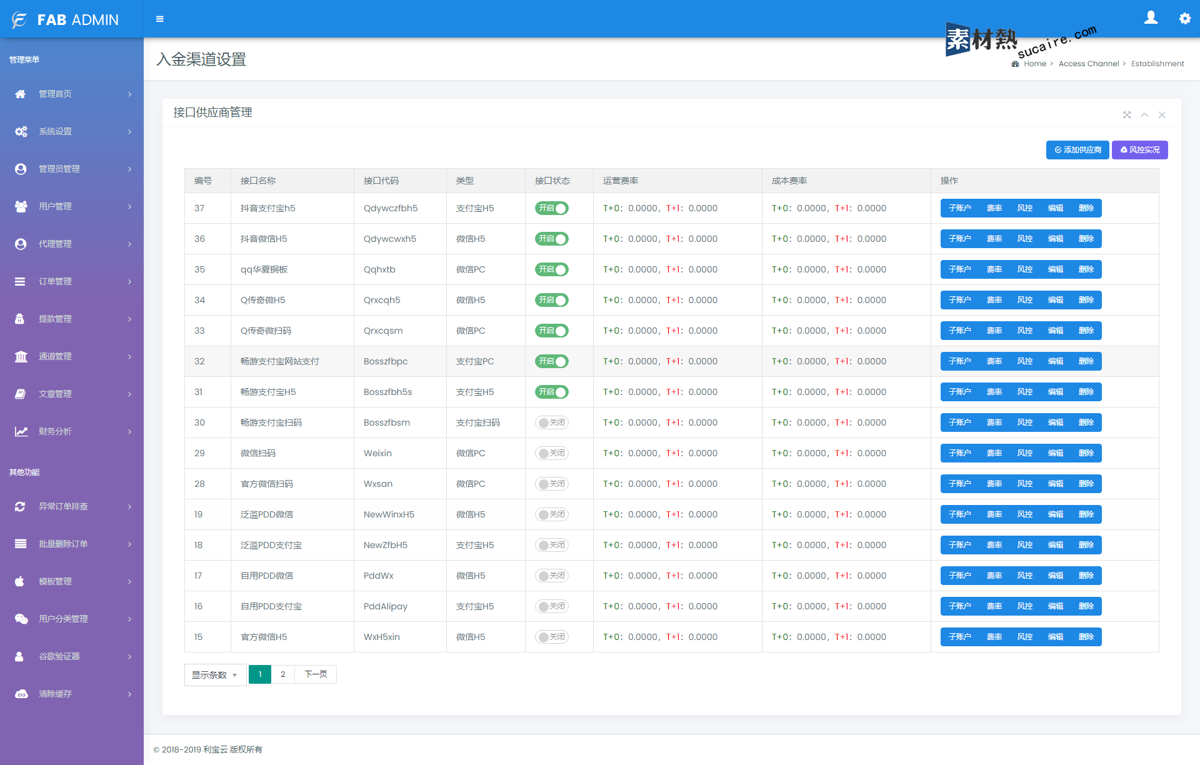Toggle the qq华夏铜板 interface status switch

tap(552, 269)
